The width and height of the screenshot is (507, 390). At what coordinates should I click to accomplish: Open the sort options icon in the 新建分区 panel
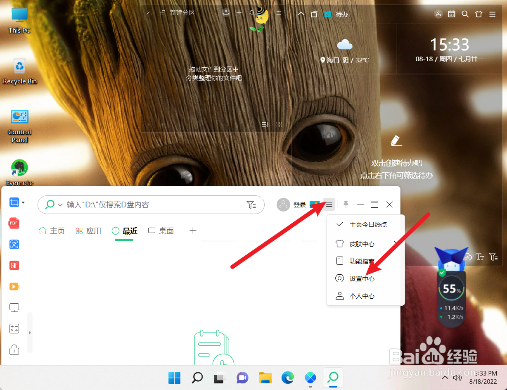265,124
